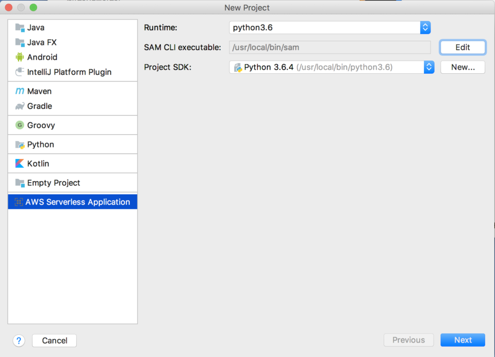
Task: Click the SAM CLI executable path field
Action: click(329, 47)
